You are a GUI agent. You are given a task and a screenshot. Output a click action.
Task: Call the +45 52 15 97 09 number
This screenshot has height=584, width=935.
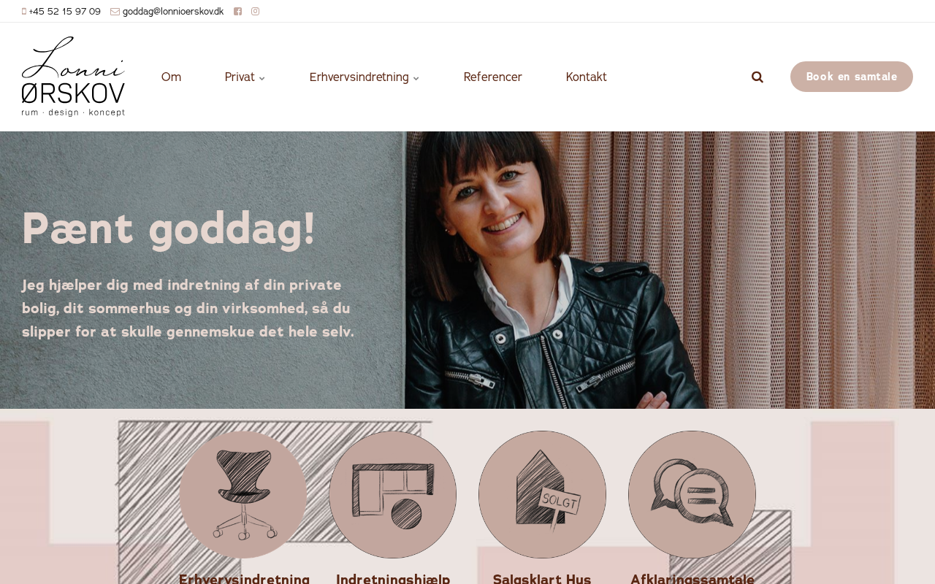click(x=64, y=12)
